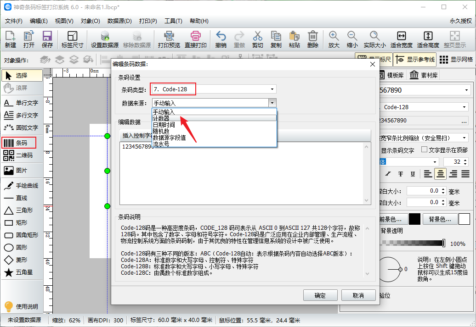This screenshot has width=476, height=327.
Task: Click black foreground color swatch
Action: pos(414,219)
